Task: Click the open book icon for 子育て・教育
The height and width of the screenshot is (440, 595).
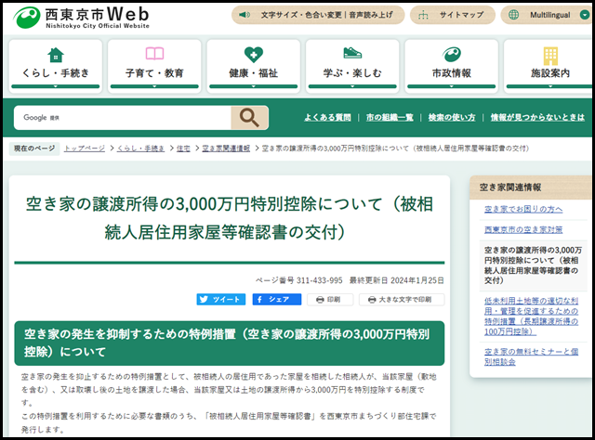Action: point(154,54)
